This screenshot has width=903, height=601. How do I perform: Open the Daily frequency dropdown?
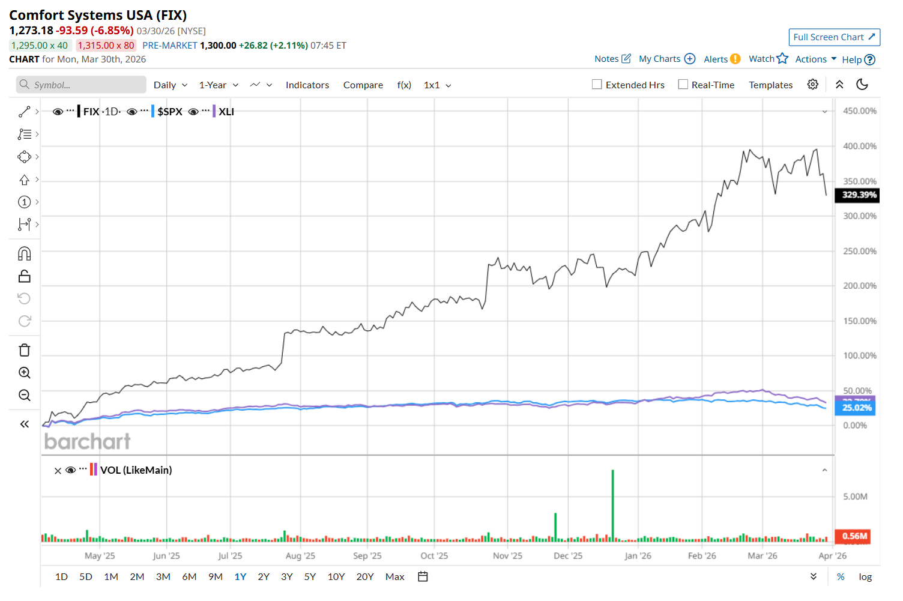pos(171,85)
